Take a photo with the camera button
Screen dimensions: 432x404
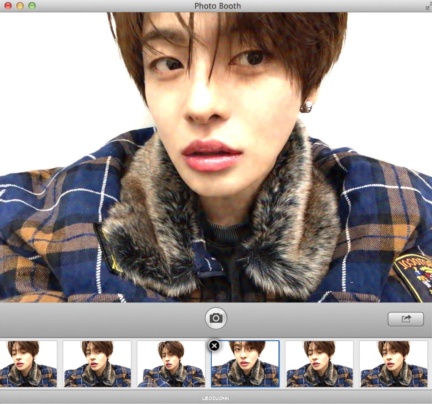(x=216, y=318)
